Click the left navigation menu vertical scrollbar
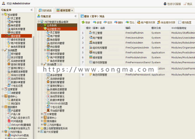Viewport: 195px width, 139px height. tap(34, 87)
